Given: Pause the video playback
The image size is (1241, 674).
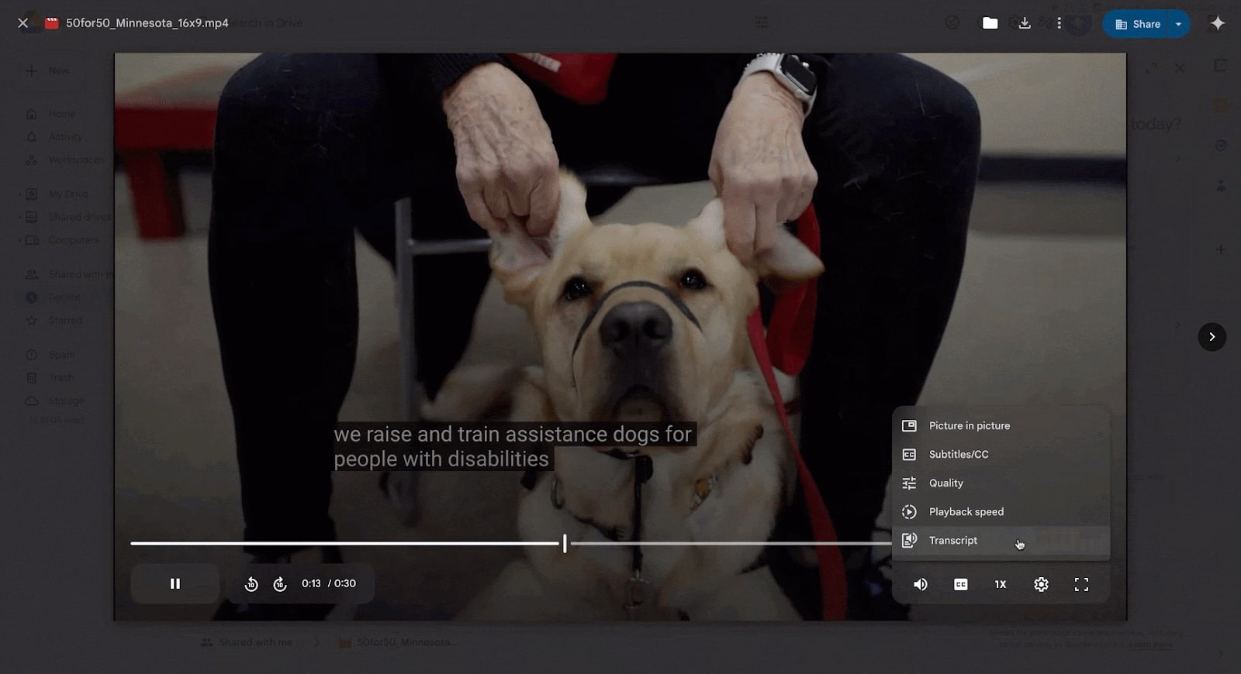Looking at the screenshot, I should 175,583.
